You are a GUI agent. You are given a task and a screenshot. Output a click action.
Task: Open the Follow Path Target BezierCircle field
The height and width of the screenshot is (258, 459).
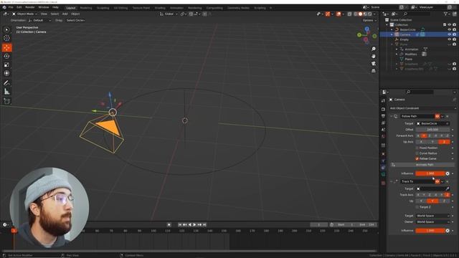pos(432,124)
